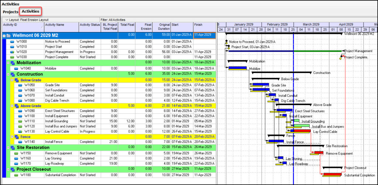Click the Float Erosion column header

click(144, 27)
